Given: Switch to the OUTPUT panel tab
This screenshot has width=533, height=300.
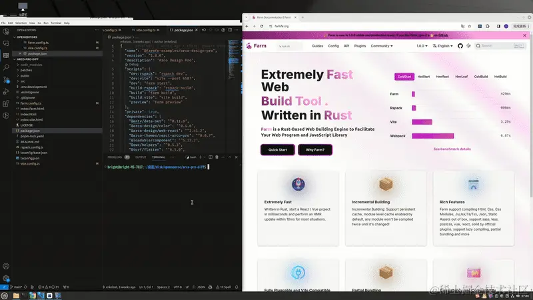Looking at the screenshot, I should (x=141, y=157).
